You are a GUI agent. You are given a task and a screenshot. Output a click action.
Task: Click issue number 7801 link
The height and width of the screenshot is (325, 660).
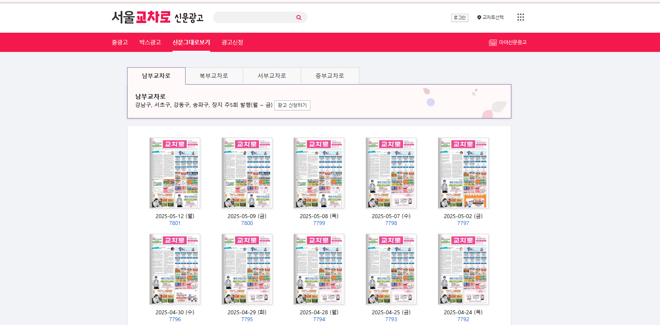(175, 223)
